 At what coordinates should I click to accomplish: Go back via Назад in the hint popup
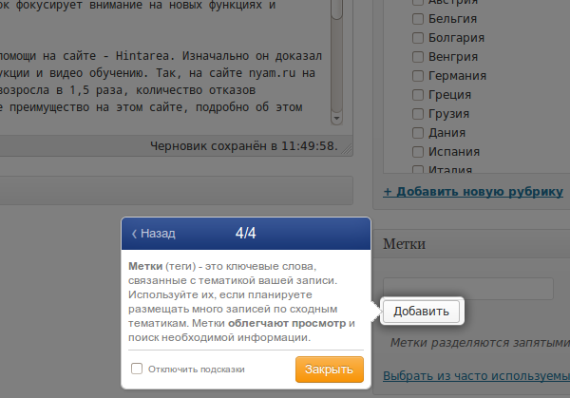pos(154,234)
